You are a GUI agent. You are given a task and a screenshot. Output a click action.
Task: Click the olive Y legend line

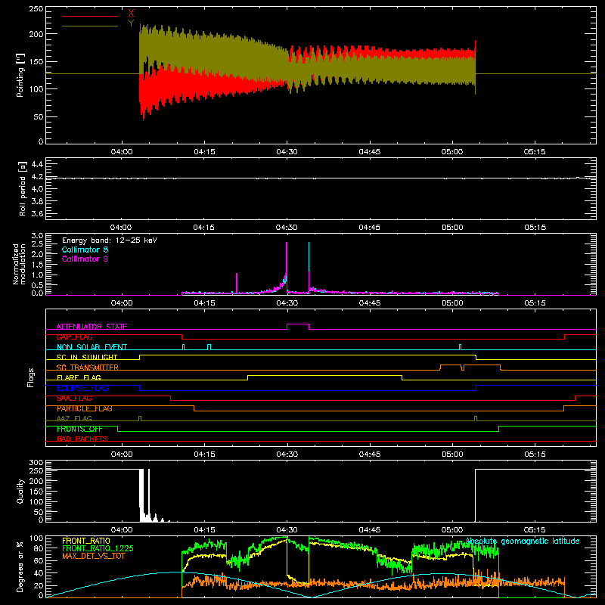[x=89, y=26]
